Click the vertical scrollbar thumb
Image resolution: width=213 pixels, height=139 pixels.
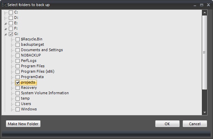pyautogui.click(x=205, y=53)
